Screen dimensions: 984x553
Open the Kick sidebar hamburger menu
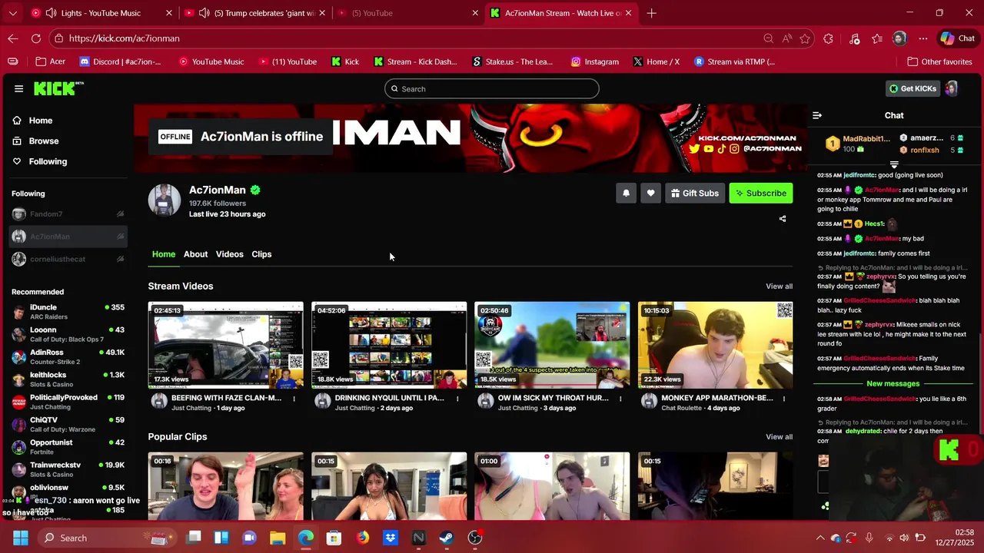[x=18, y=88]
